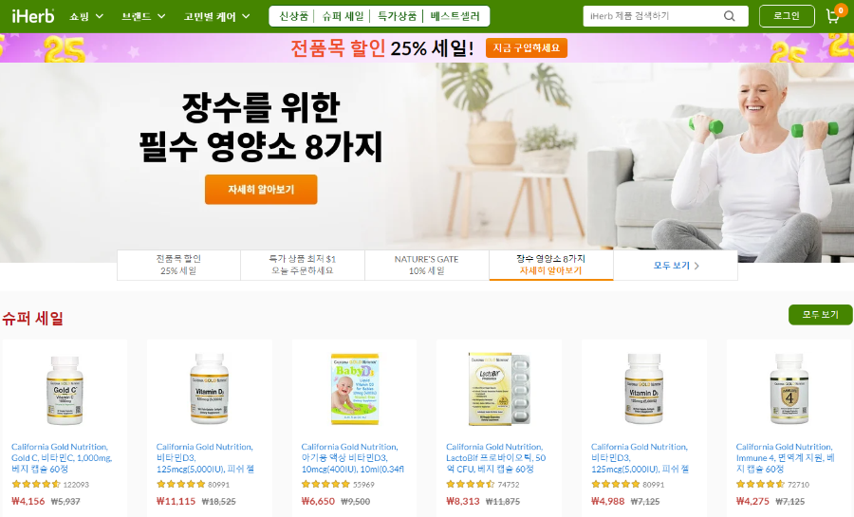Image resolution: width=854 pixels, height=517 pixels.
Task: Open LactoBif probiotics product image
Action: coord(499,390)
